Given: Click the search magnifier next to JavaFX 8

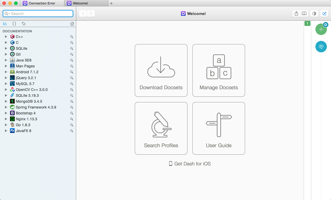Looking at the screenshot, I should (x=72, y=131).
